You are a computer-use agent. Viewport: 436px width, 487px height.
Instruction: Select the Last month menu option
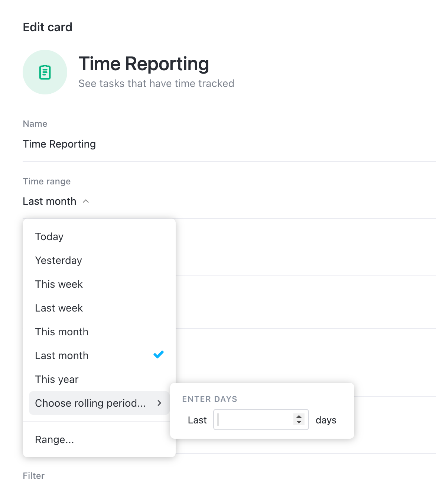62,355
